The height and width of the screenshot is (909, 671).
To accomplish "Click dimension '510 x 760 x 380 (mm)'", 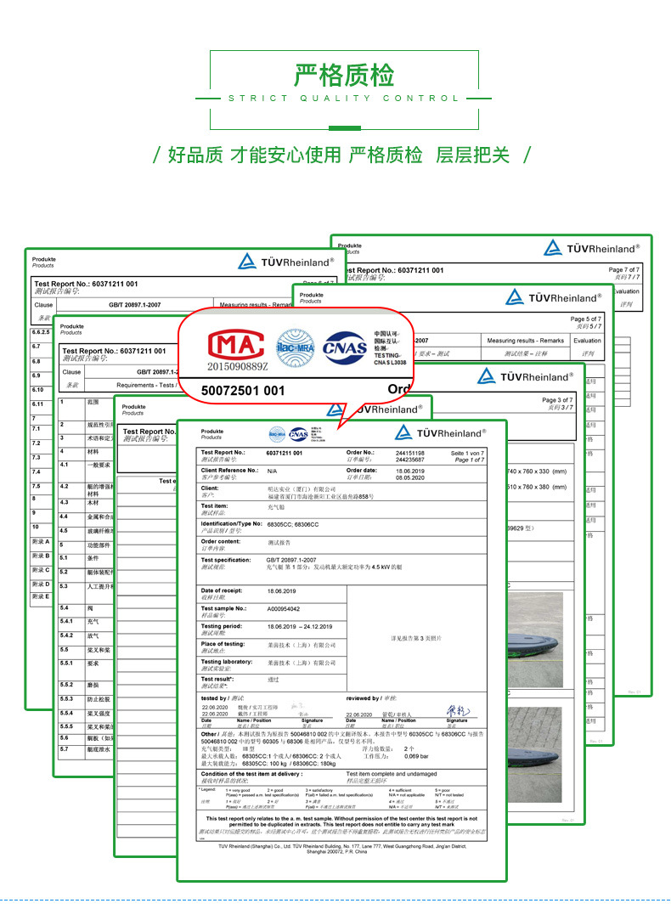I will [537, 487].
